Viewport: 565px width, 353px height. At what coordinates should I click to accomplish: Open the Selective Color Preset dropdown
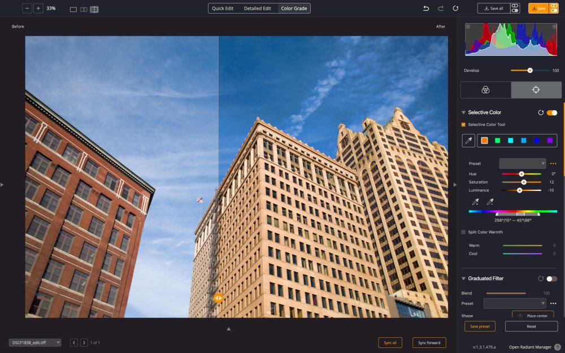522,163
